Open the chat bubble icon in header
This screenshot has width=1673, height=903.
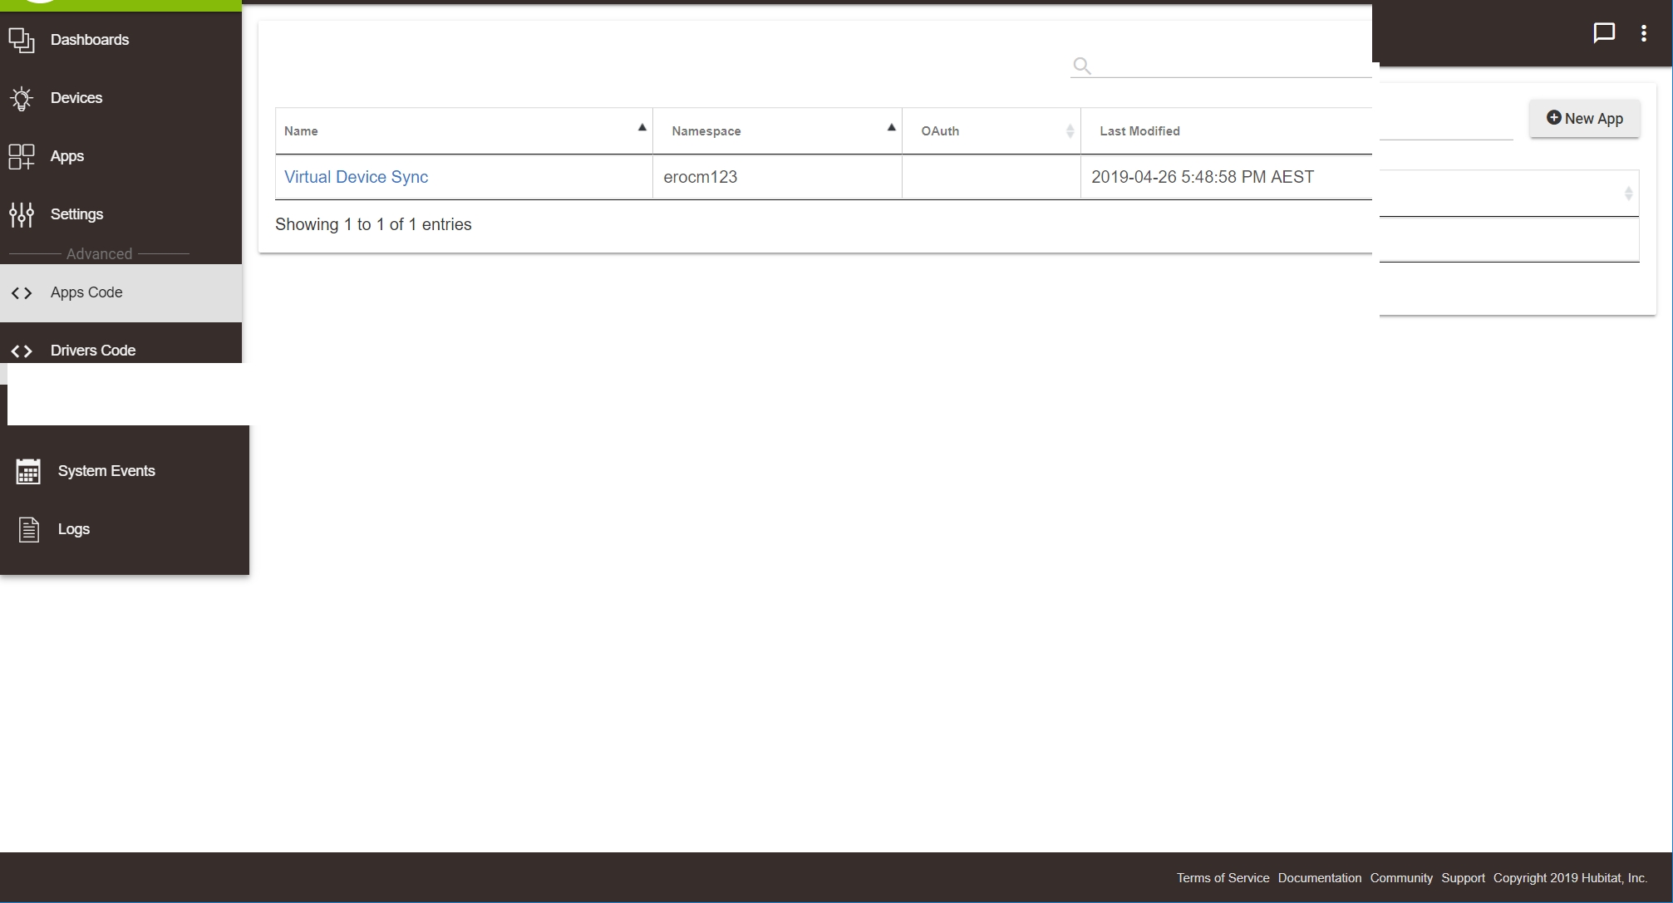(1603, 33)
